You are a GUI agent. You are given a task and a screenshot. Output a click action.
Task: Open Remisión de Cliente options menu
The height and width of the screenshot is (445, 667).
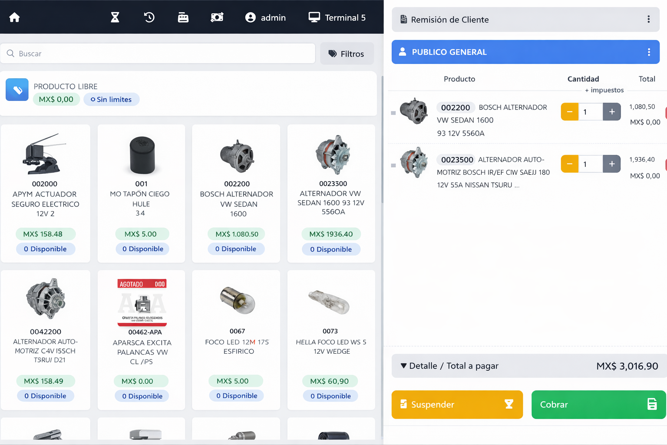pyautogui.click(x=648, y=20)
